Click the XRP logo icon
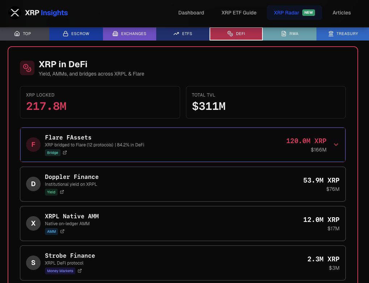The width and height of the screenshot is (369, 283). point(15,13)
